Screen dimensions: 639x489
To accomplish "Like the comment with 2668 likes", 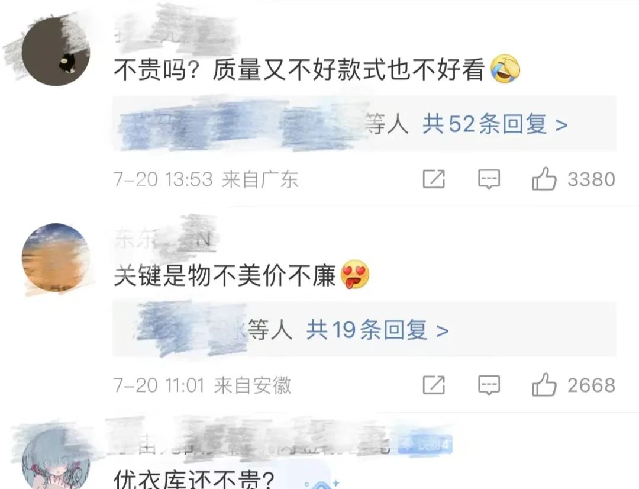I will tap(544, 385).
